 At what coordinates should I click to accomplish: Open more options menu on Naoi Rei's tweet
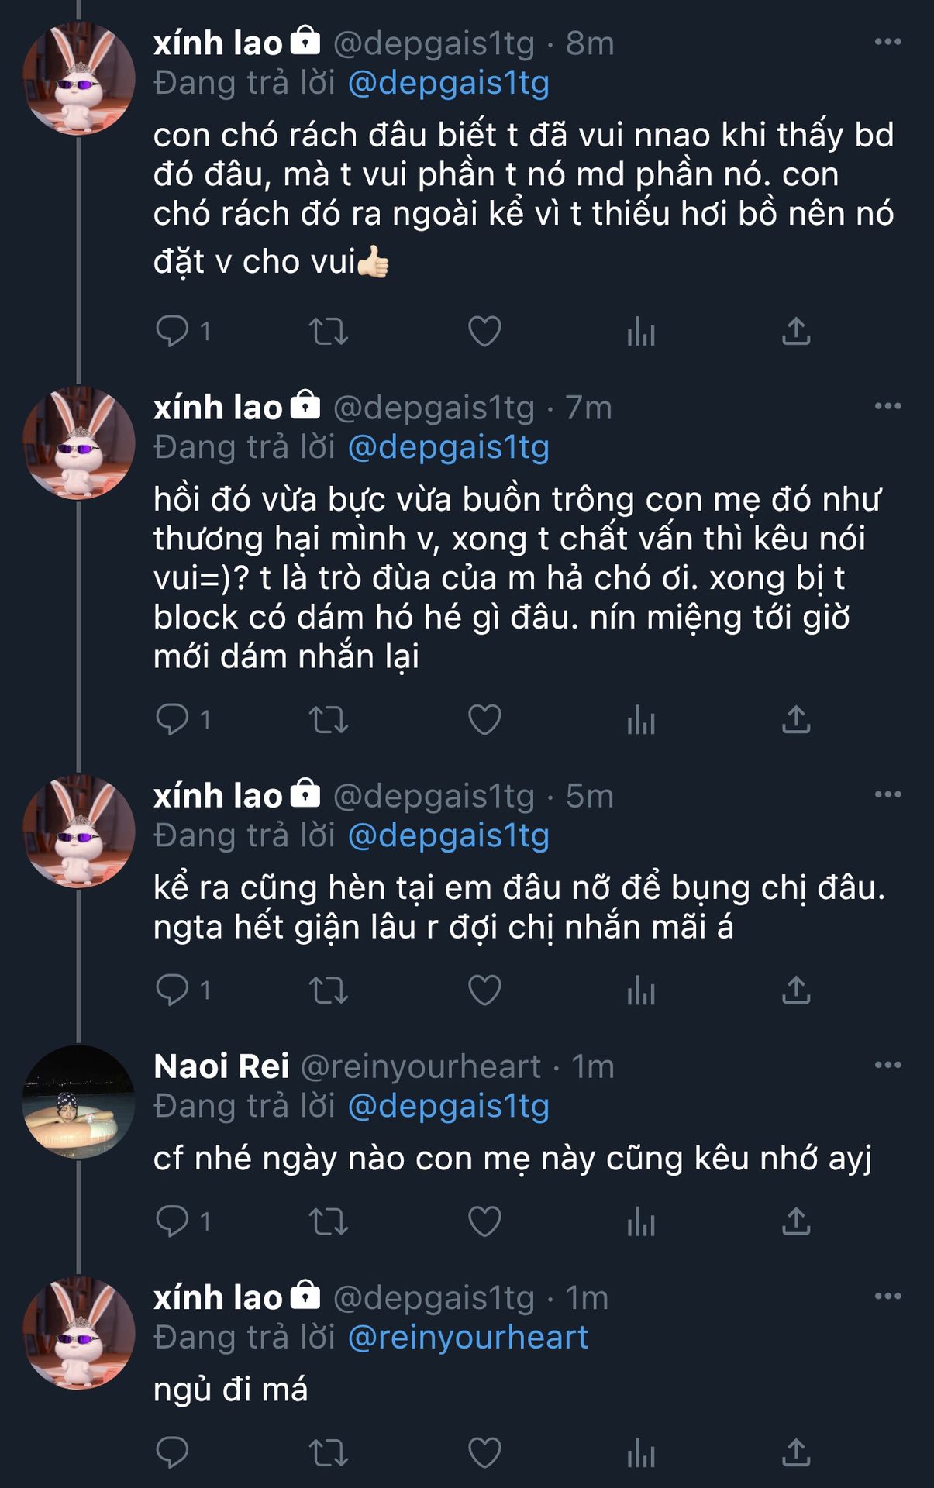[x=887, y=1065]
